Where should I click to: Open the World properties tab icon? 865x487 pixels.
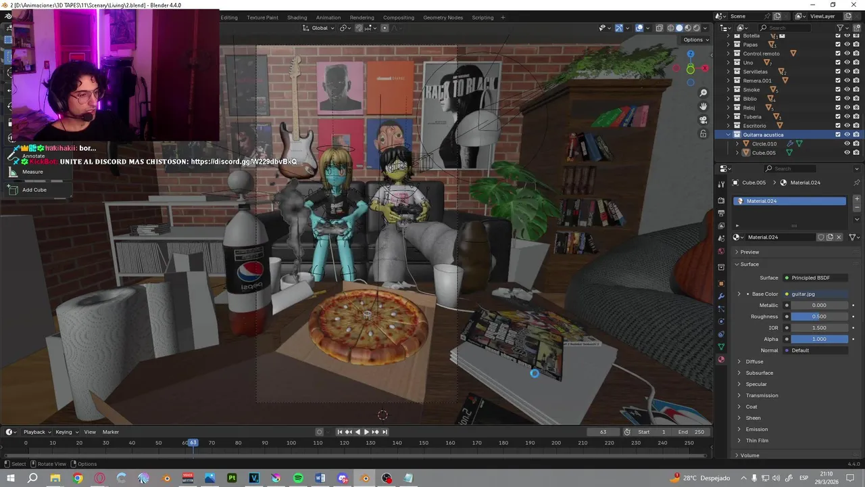pos(721,252)
